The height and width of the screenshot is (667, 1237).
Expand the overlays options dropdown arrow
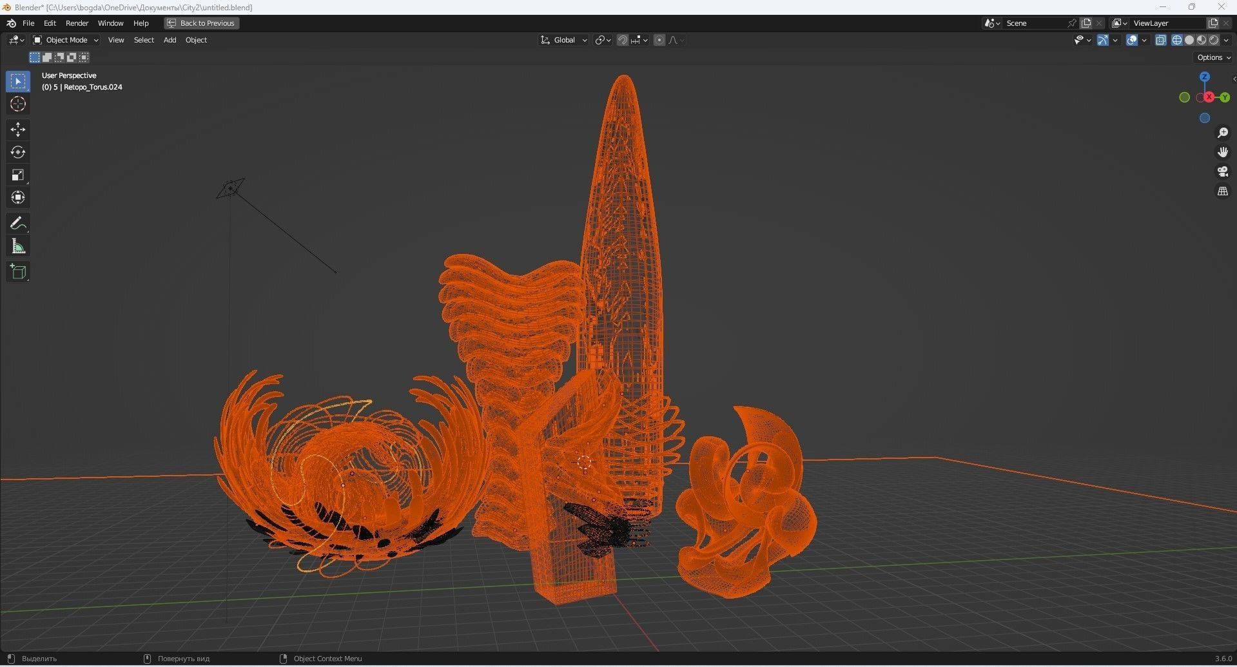tap(1144, 40)
